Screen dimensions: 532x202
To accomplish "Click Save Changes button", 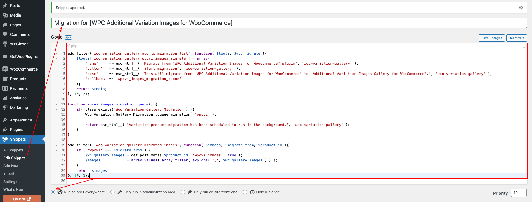I will [492, 38].
